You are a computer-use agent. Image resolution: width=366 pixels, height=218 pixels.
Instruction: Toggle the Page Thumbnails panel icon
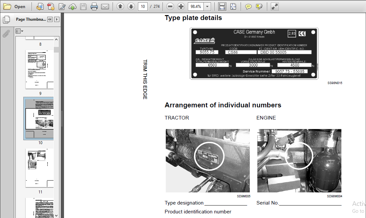pyautogui.click(x=7, y=20)
